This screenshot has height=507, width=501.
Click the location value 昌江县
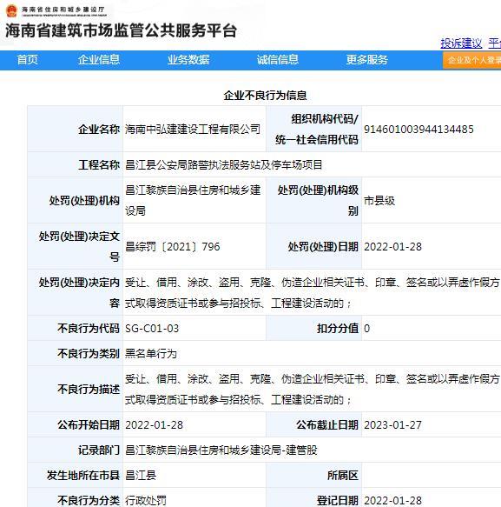(x=141, y=476)
